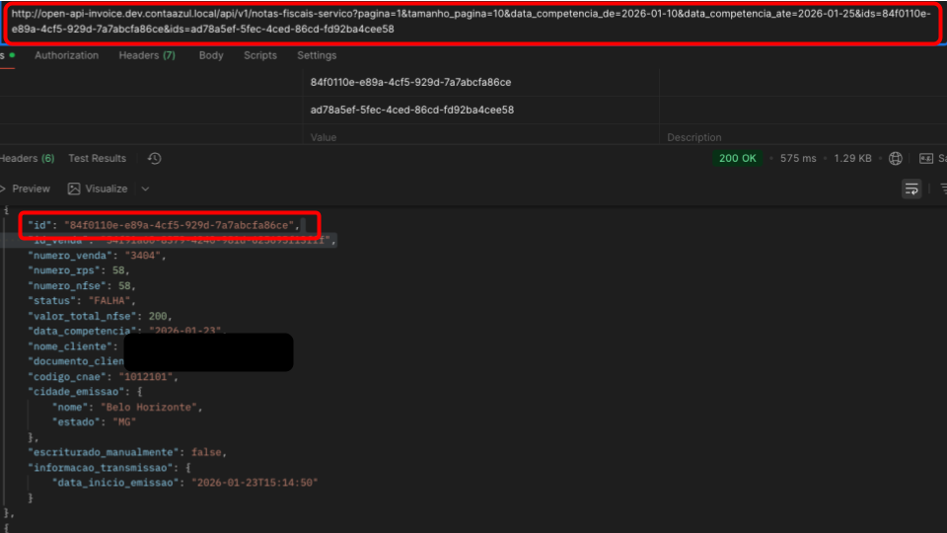Click the empty Value placeholder field
This screenshot has height=533, width=947.
[x=480, y=138]
